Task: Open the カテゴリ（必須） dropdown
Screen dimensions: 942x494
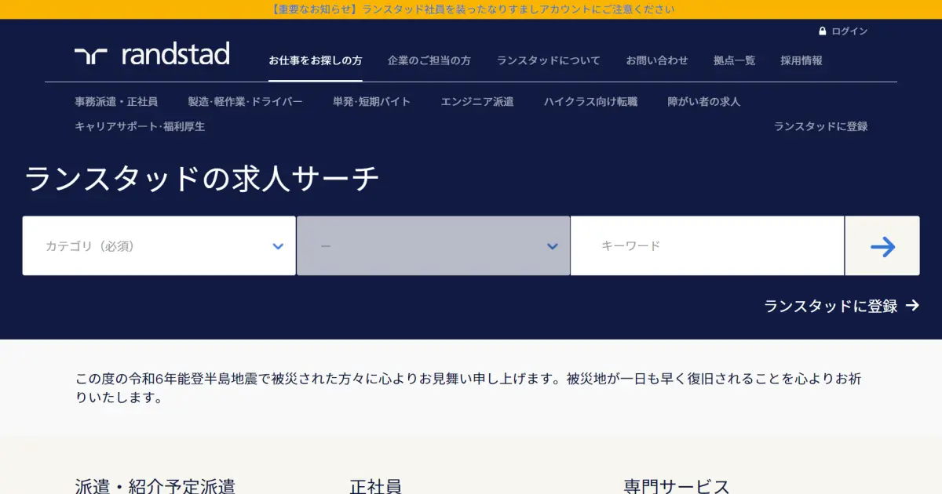Action: pyautogui.click(x=159, y=246)
